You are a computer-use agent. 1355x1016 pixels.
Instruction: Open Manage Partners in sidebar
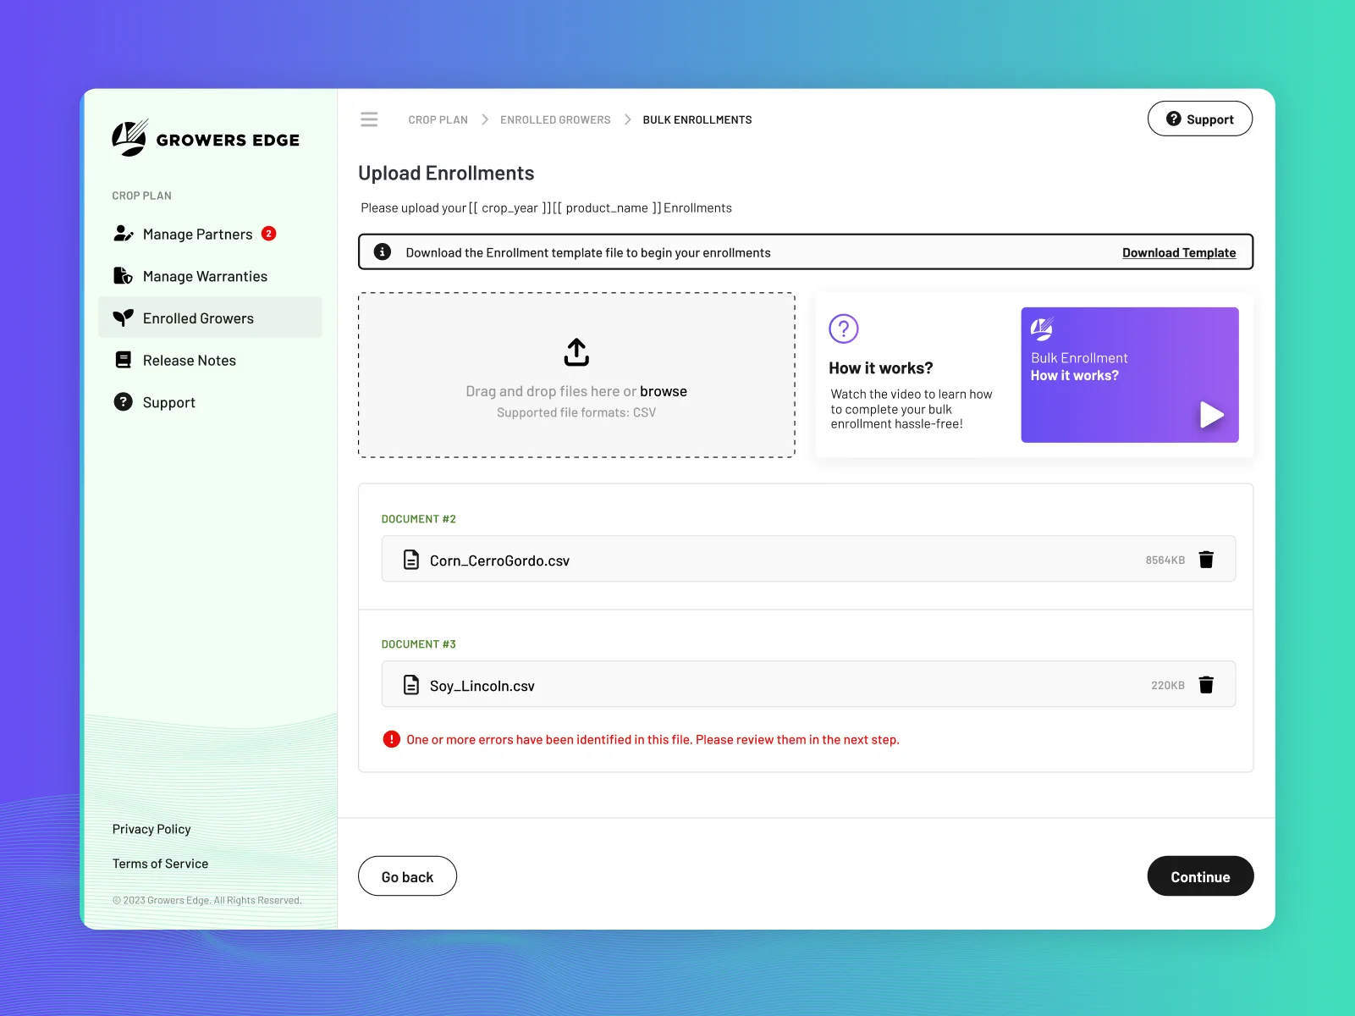click(197, 235)
